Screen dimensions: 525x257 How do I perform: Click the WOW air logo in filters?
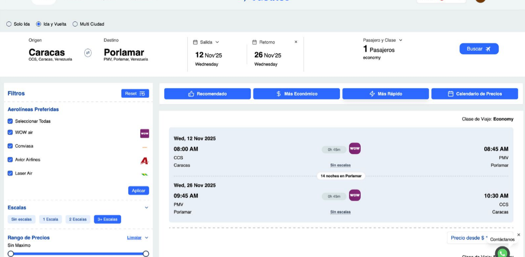(x=144, y=133)
